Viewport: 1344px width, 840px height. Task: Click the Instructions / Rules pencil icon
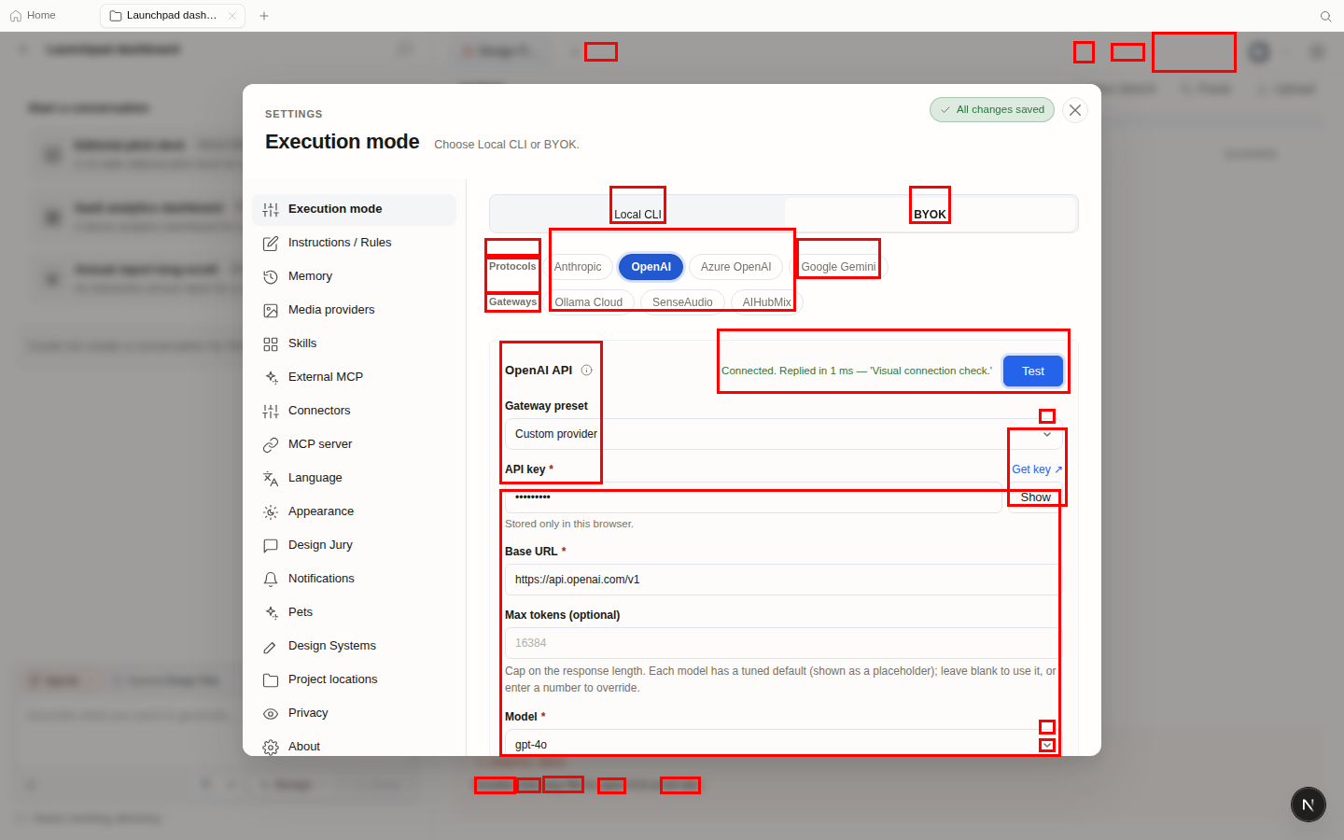271,244
